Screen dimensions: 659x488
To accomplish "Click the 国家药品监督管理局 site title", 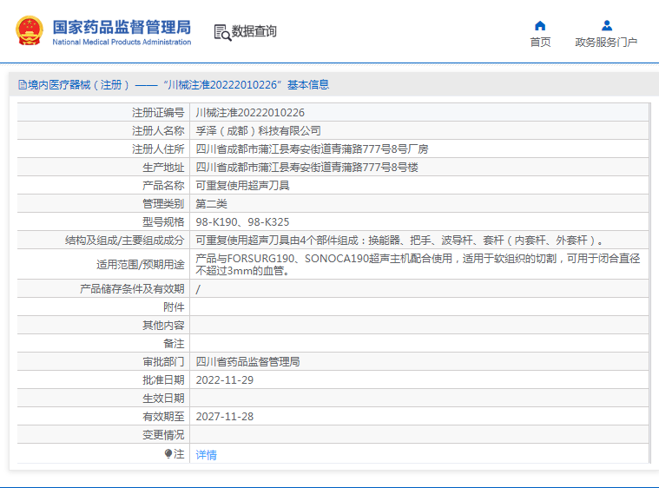I will [x=122, y=27].
